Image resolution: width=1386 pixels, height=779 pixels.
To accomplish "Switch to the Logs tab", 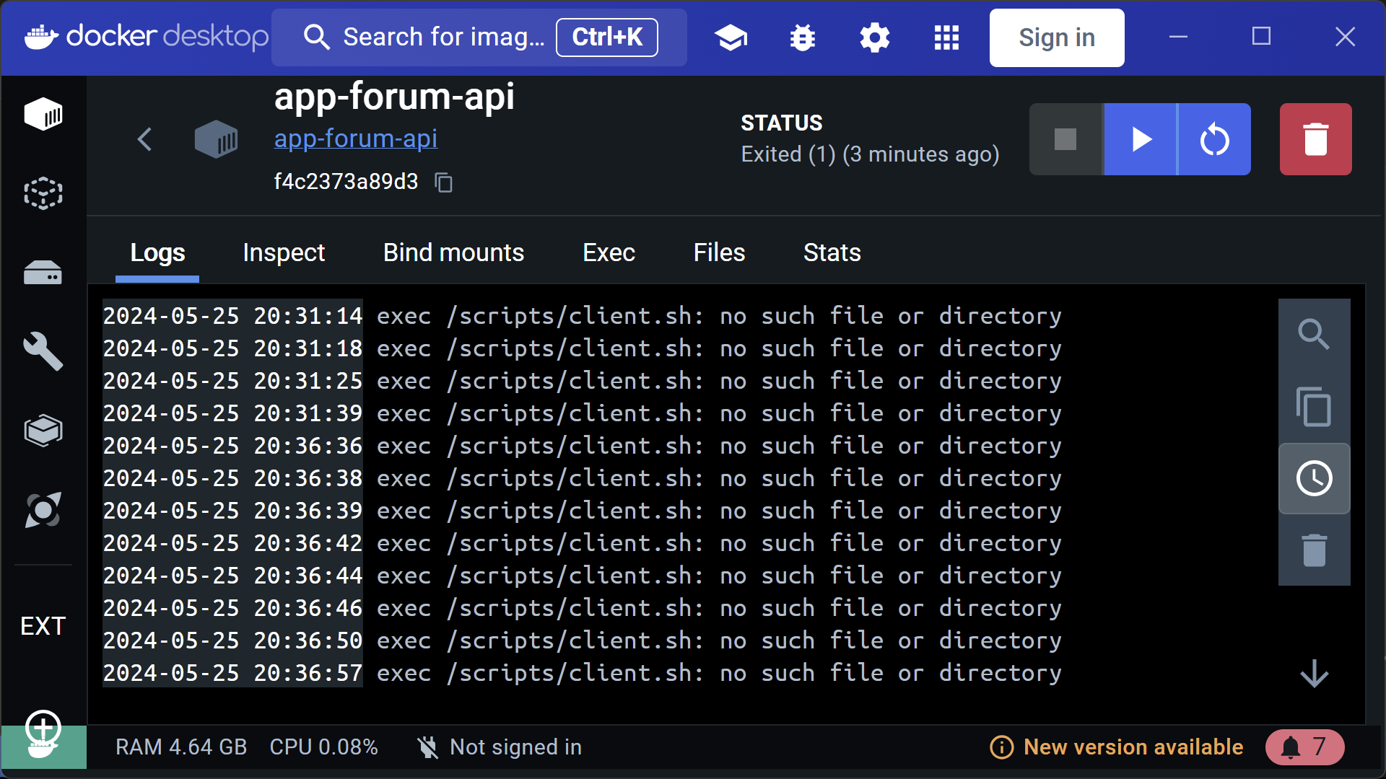I will pos(157,253).
